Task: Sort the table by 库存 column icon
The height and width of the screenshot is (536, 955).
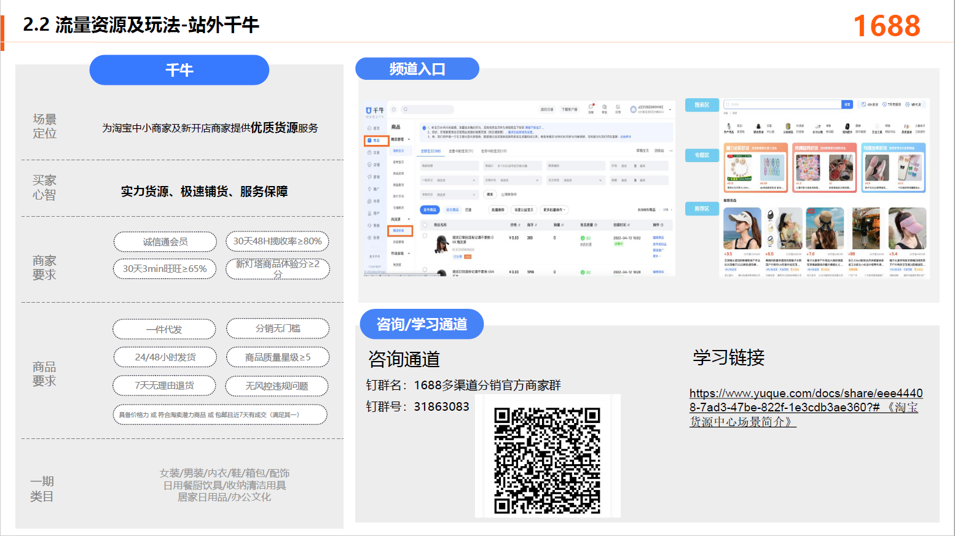Action: click(x=536, y=225)
